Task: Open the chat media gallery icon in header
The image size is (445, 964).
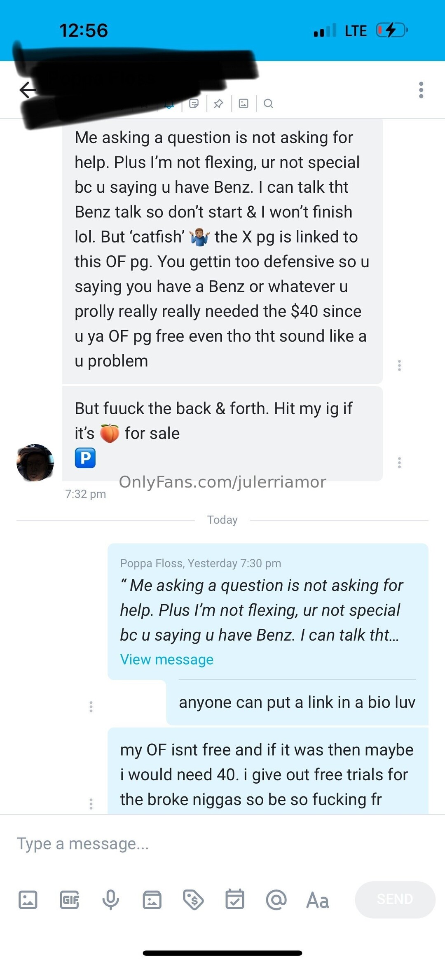Action: pyautogui.click(x=244, y=103)
